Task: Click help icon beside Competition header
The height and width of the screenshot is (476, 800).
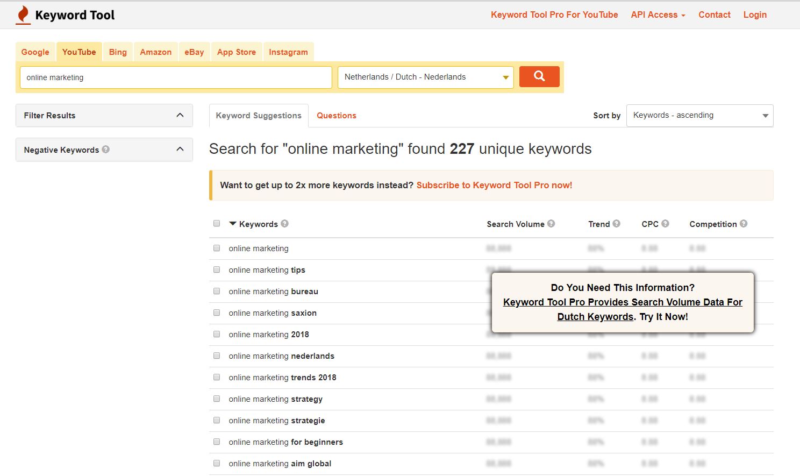Action: [744, 224]
